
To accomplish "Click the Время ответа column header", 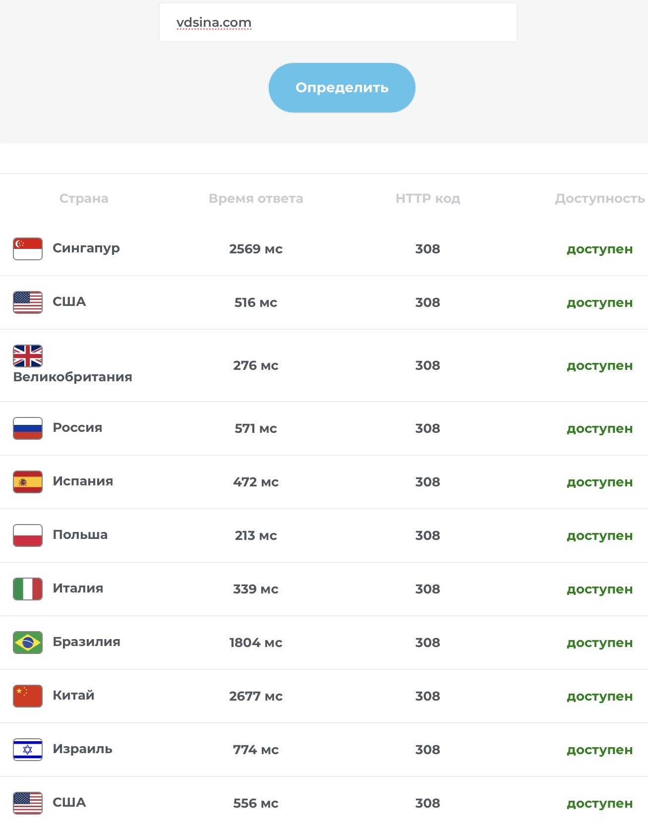I will click(x=256, y=198).
